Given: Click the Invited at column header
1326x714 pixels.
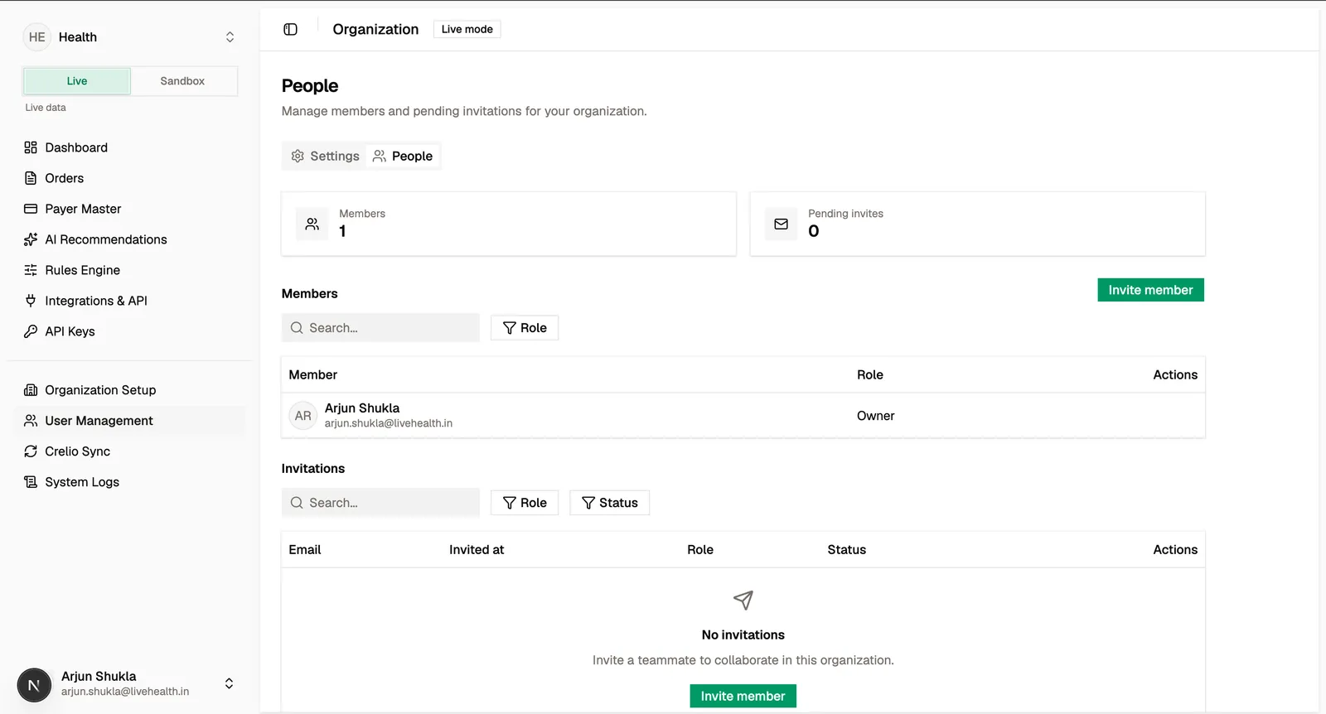Looking at the screenshot, I should point(477,550).
